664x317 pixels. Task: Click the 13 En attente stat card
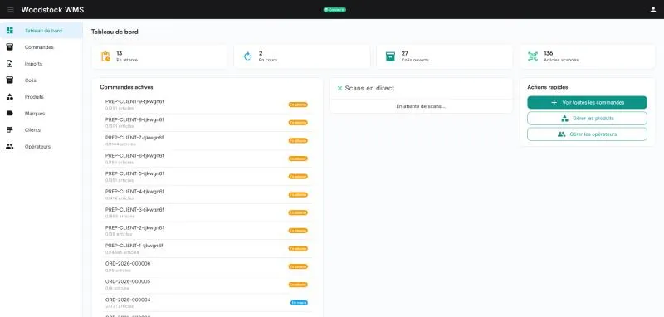coord(159,56)
